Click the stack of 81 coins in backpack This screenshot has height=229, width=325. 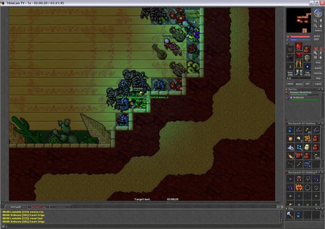[308, 130]
